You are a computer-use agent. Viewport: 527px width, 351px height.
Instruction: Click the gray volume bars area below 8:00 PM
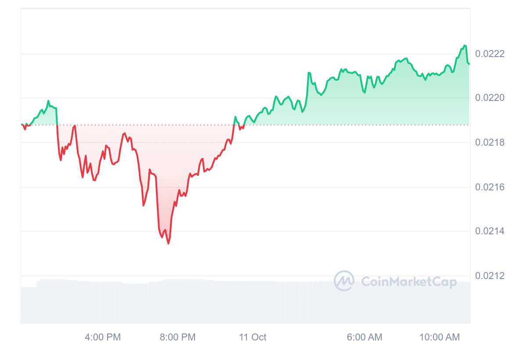point(177,302)
